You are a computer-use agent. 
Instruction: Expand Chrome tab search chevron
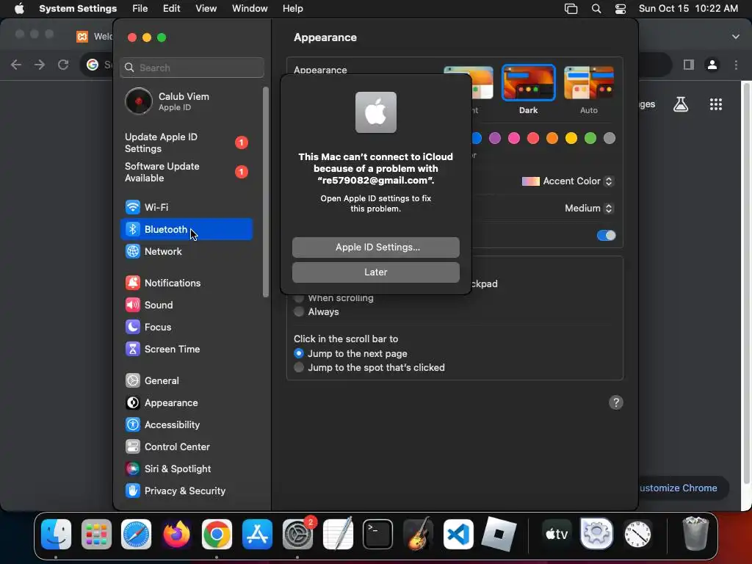tap(735, 37)
